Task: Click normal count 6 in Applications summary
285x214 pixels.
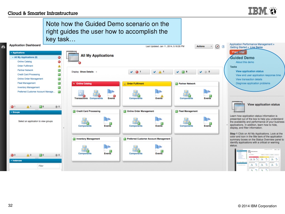Action: click(x=42, y=107)
